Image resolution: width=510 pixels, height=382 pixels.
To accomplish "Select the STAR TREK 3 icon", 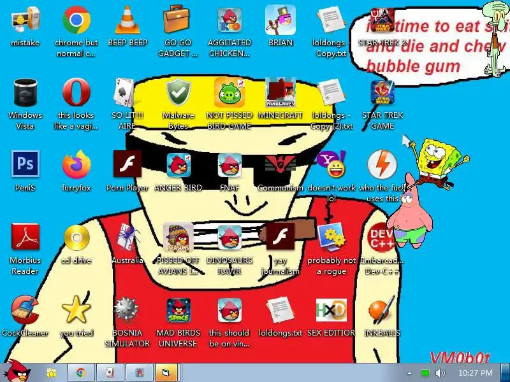I will point(382,20).
